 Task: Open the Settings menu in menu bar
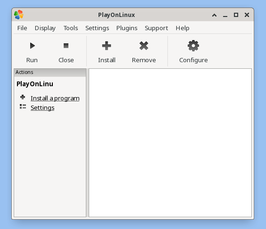click(97, 28)
